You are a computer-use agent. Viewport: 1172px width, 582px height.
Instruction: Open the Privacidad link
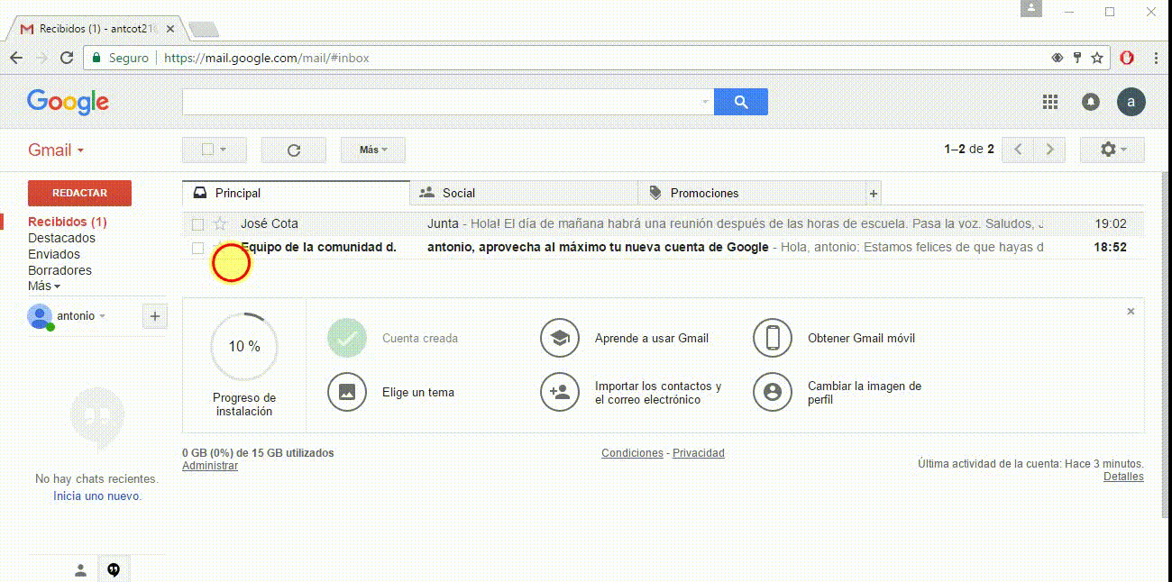[x=699, y=453]
